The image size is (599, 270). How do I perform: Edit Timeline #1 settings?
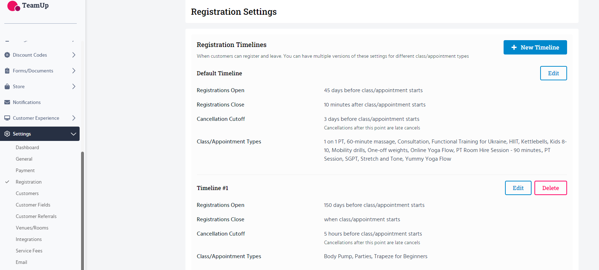click(518, 188)
